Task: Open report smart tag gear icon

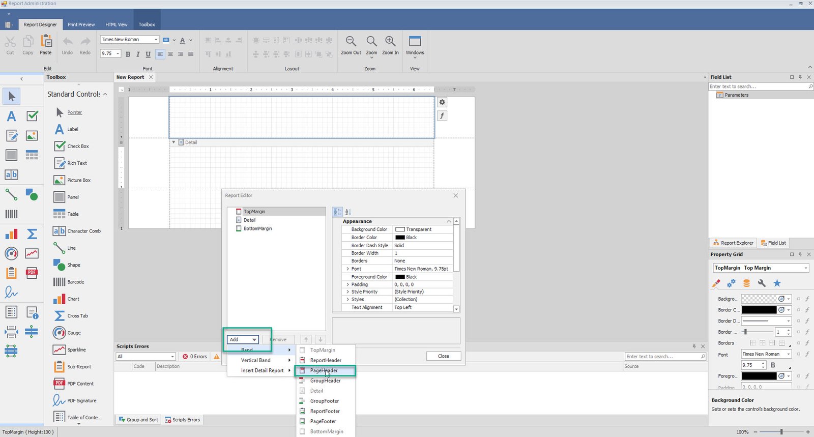Action: (442, 102)
